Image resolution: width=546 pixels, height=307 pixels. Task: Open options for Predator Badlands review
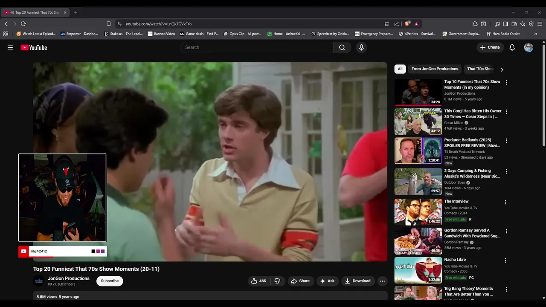(506, 141)
